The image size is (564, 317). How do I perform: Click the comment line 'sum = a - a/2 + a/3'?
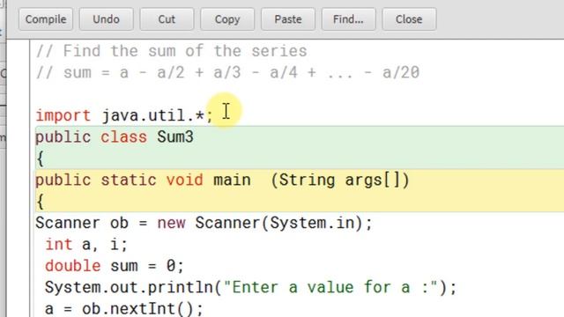[x=227, y=72]
